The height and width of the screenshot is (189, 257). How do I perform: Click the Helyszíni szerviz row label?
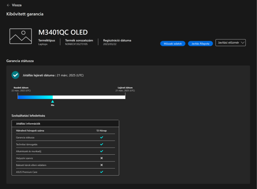coord(24,158)
